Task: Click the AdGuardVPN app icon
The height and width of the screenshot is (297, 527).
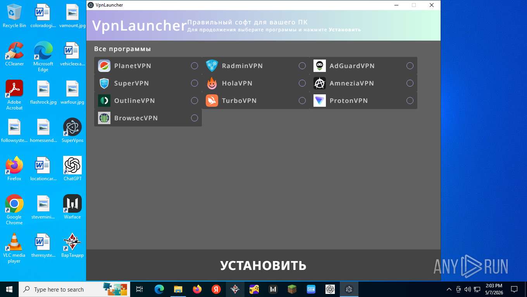Action: click(x=320, y=66)
